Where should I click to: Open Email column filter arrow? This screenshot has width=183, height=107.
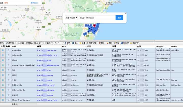point(85,46)
